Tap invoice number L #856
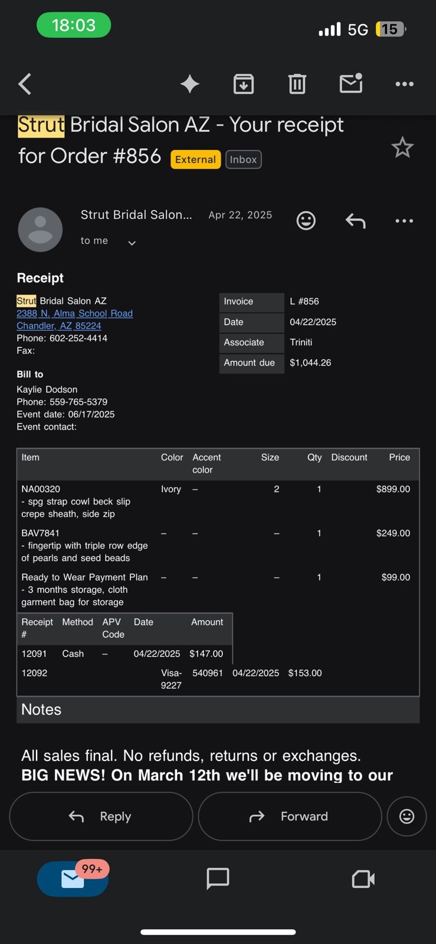 click(304, 301)
